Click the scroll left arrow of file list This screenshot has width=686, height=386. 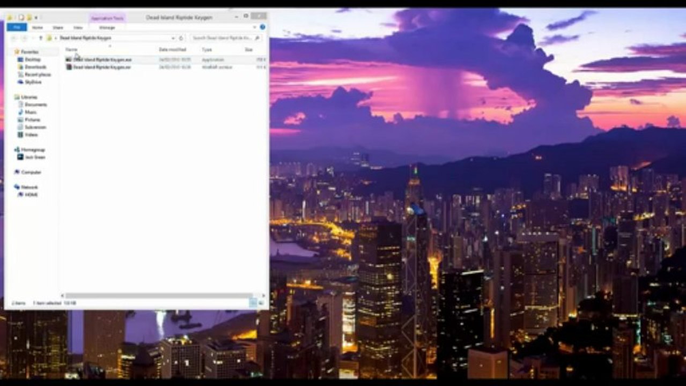[62, 295]
